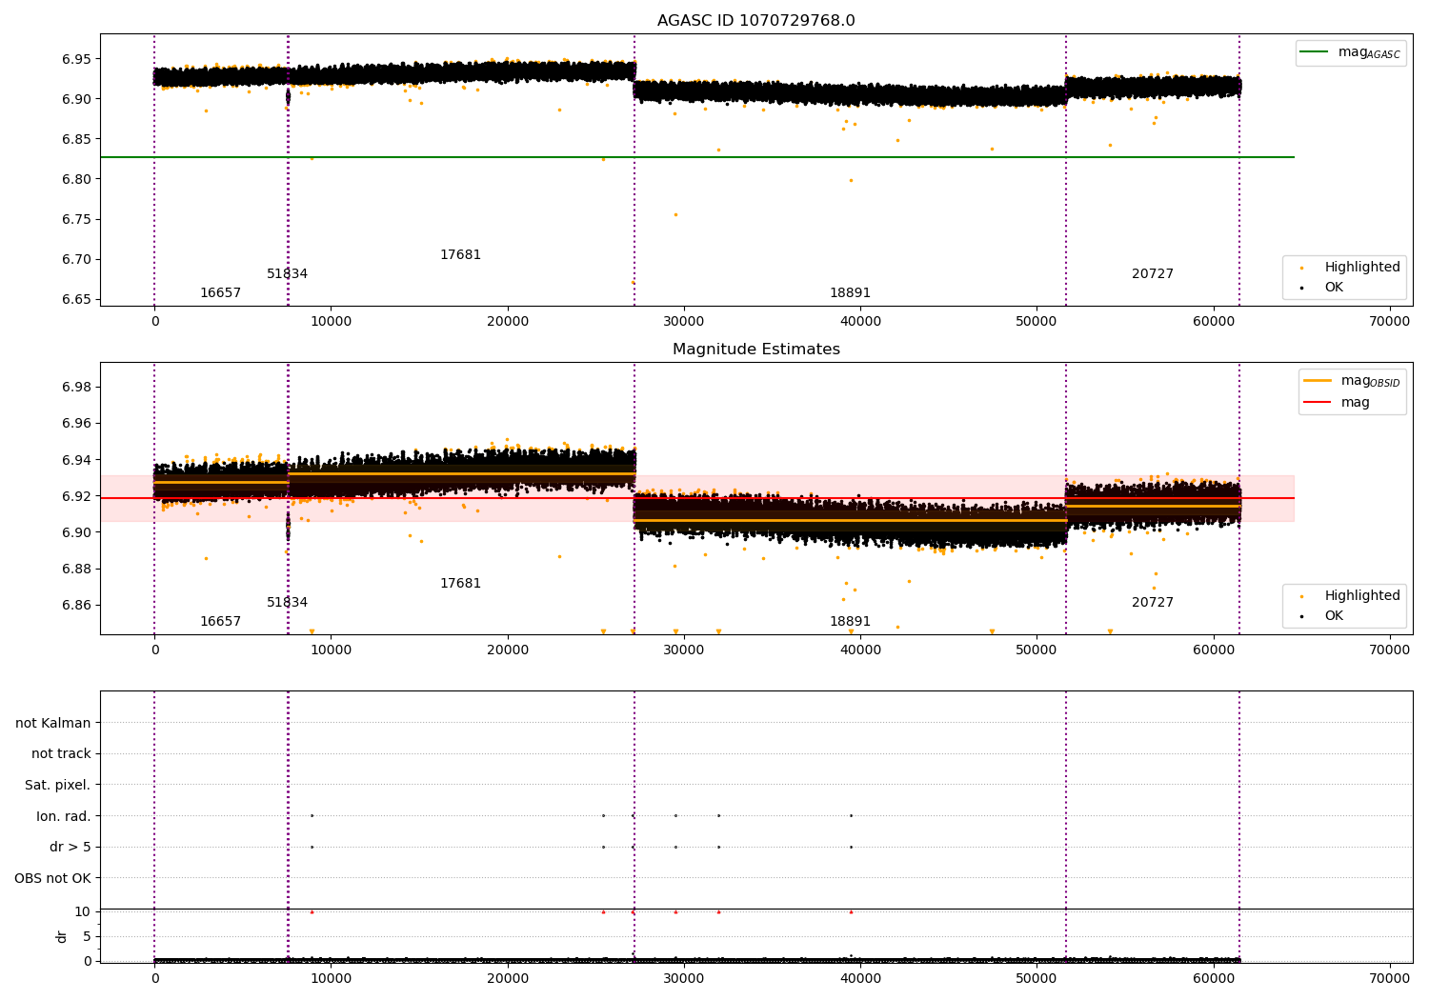Click the 'not Kalman' row label
Viewport: 1429px width, 1000px height.
(53, 723)
